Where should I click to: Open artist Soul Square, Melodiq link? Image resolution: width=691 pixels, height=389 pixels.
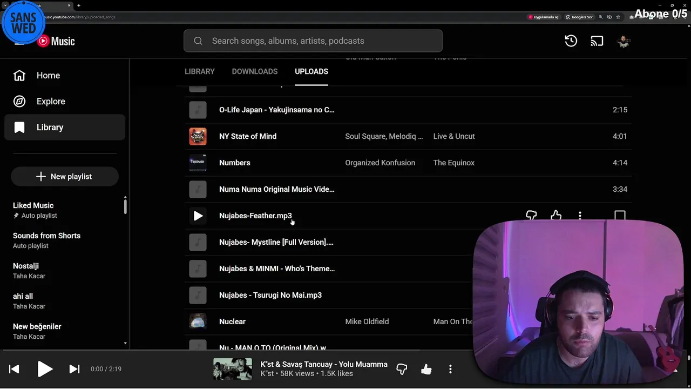click(x=384, y=136)
